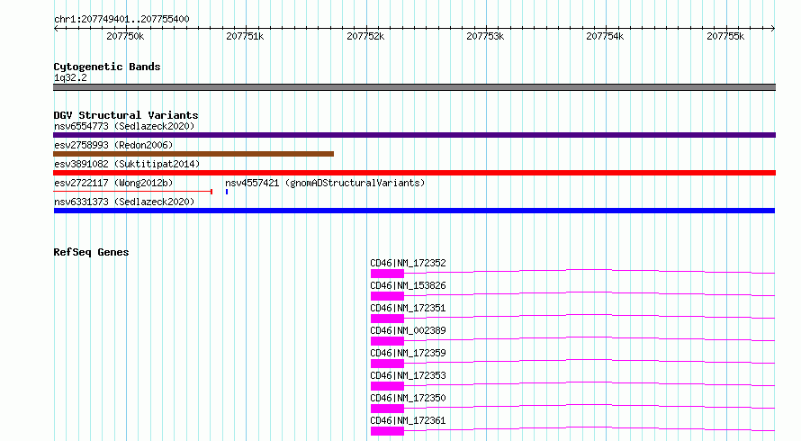Select the nsv6331373 blue variant bar
Image resolution: width=801 pixels, height=441 pixels.
[414, 211]
